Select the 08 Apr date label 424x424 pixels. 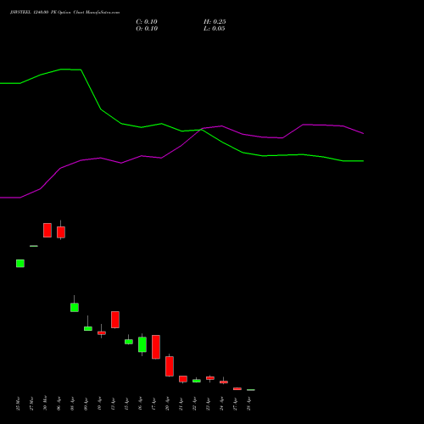click(72, 404)
